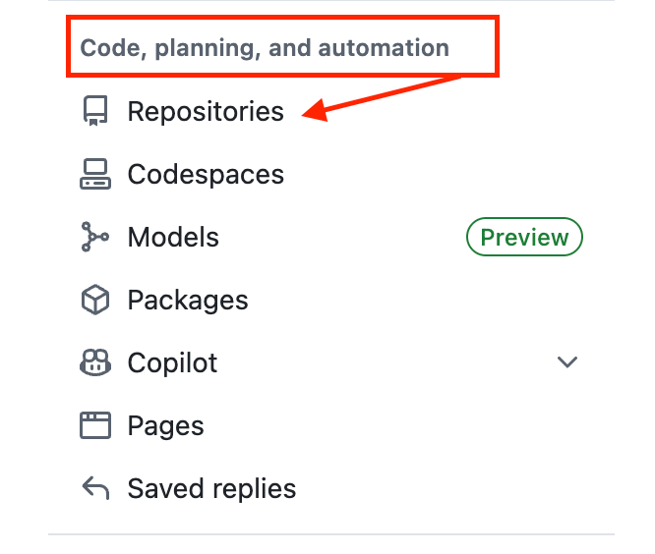Viewport: 655px width, 554px height.
Task: Open the Pages text link
Action: pyautogui.click(x=165, y=426)
